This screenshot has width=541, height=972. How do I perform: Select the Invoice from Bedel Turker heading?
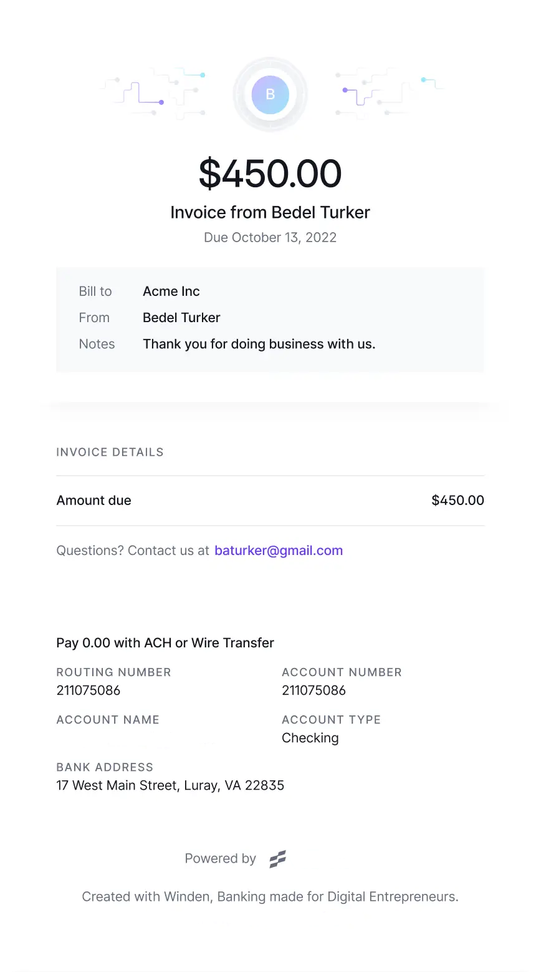tap(270, 212)
